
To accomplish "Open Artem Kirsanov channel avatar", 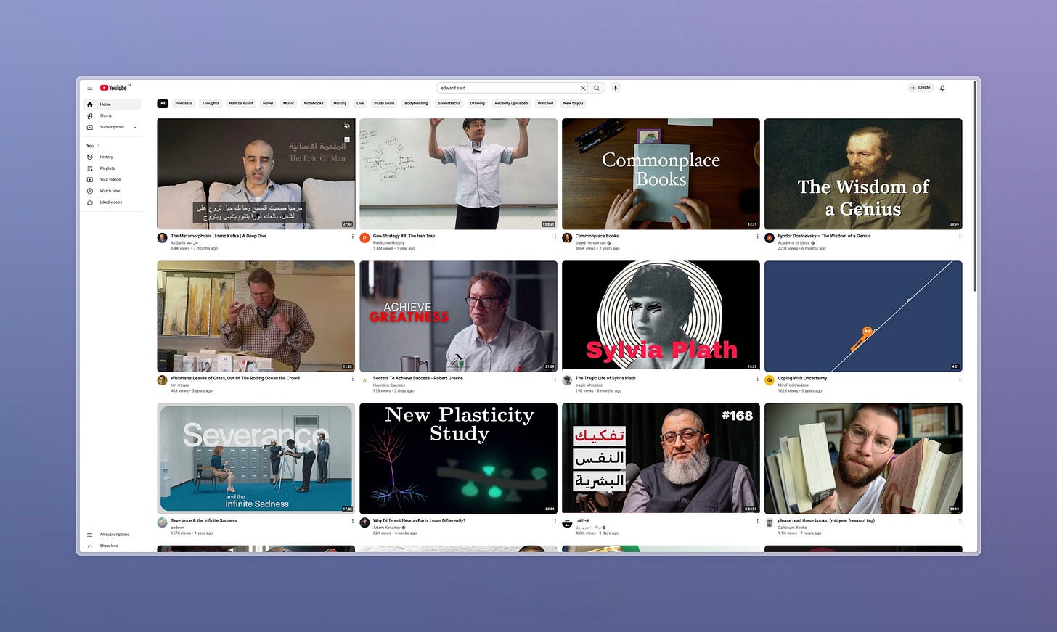I will [364, 522].
